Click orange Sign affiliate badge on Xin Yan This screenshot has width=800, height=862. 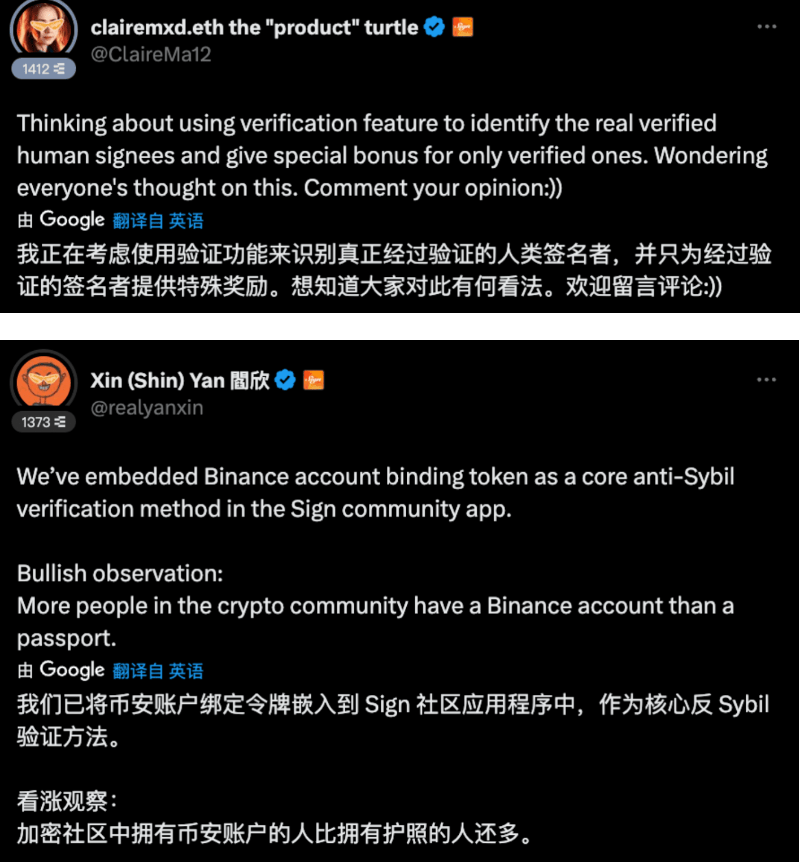click(314, 380)
